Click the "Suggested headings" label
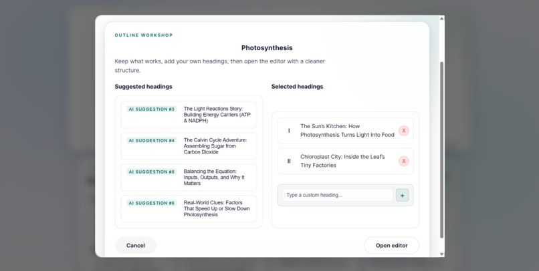This screenshot has height=271, width=539. [x=143, y=87]
